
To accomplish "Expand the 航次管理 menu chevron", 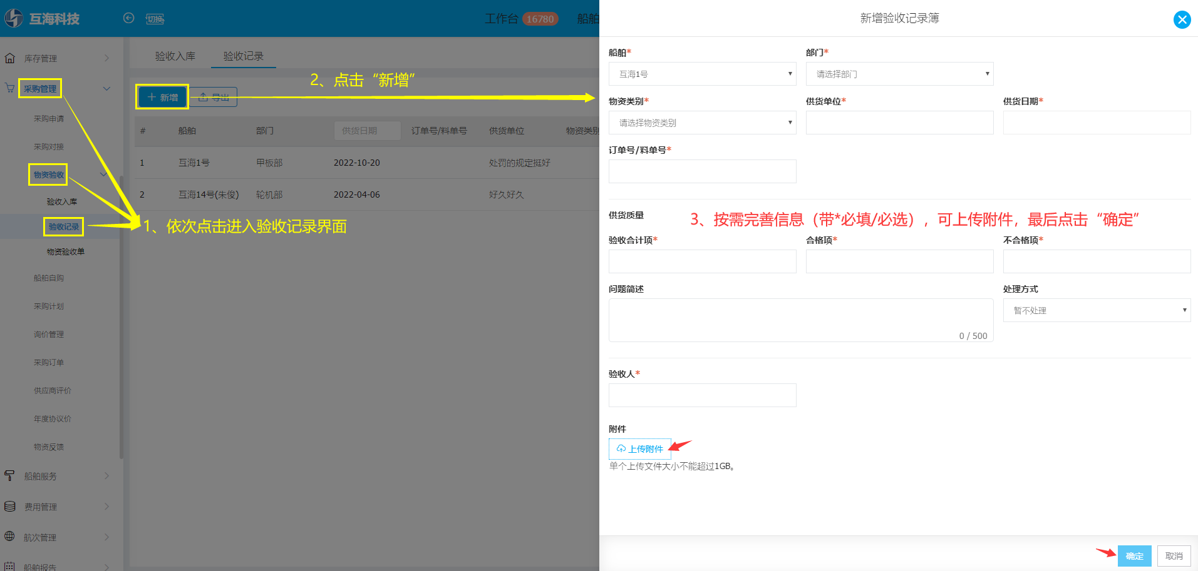I will coord(106,537).
